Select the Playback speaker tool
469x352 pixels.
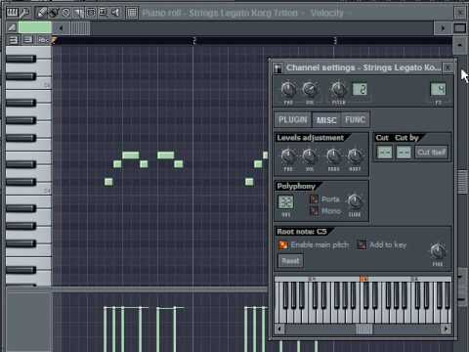click(x=115, y=13)
